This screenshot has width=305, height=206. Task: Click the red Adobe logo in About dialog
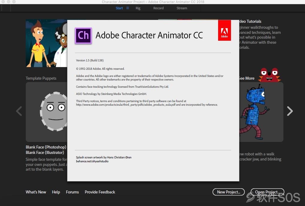click(x=224, y=30)
